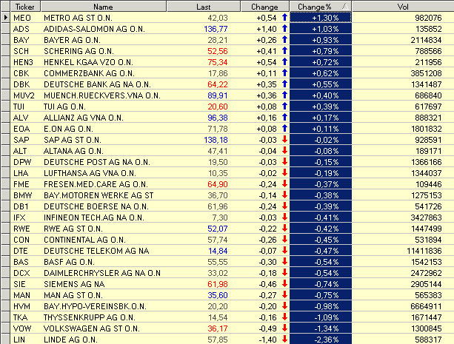Click the blue up arrow in SCHERING AG row

point(284,50)
